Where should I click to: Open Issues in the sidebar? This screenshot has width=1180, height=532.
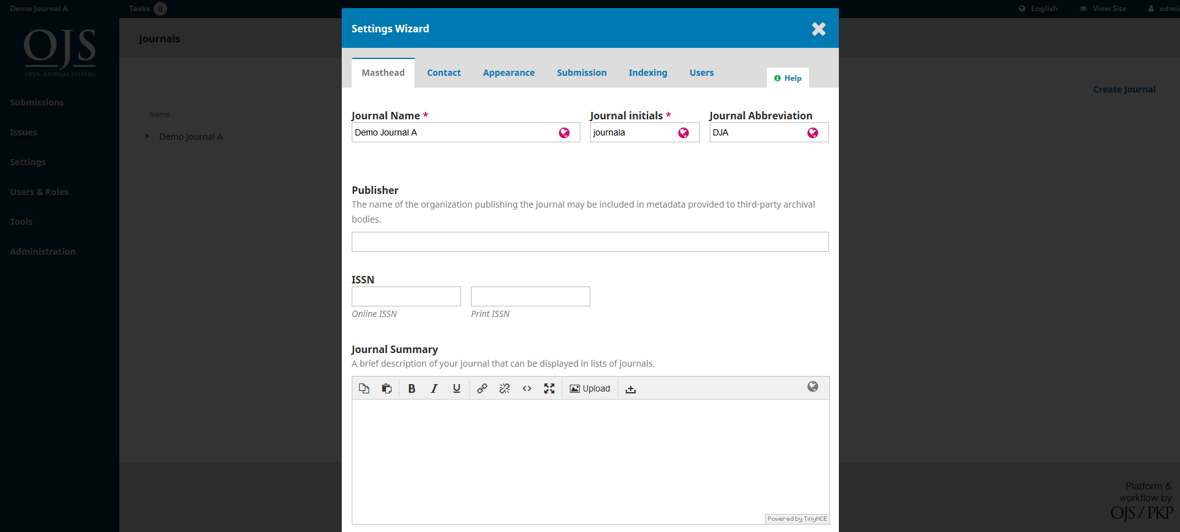pos(24,132)
